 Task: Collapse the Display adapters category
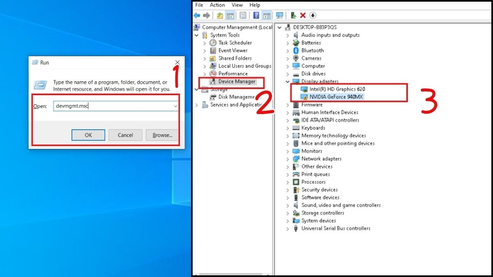[x=288, y=82]
